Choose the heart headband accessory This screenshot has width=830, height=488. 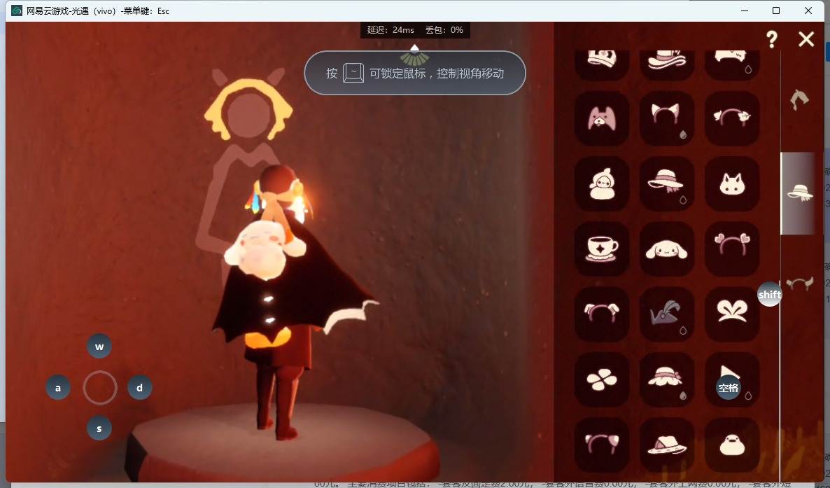point(732,249)
